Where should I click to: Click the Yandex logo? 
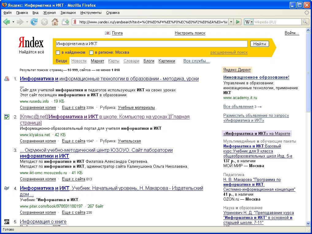[31, 42]
